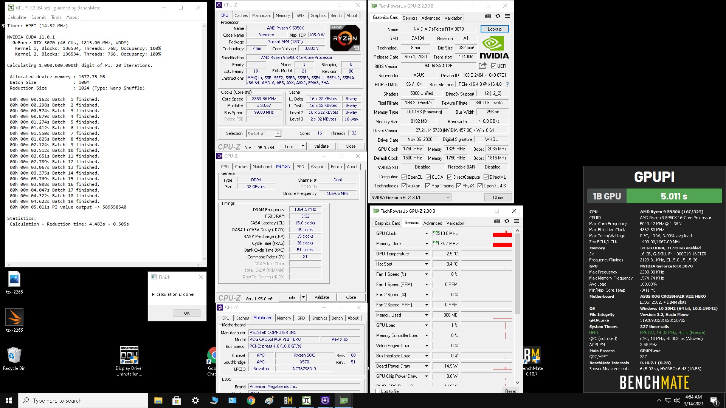Click the BIOS share/export icon in GPU-Z
The width and height of the screenshot is (726, 408).
coord(482,65)
